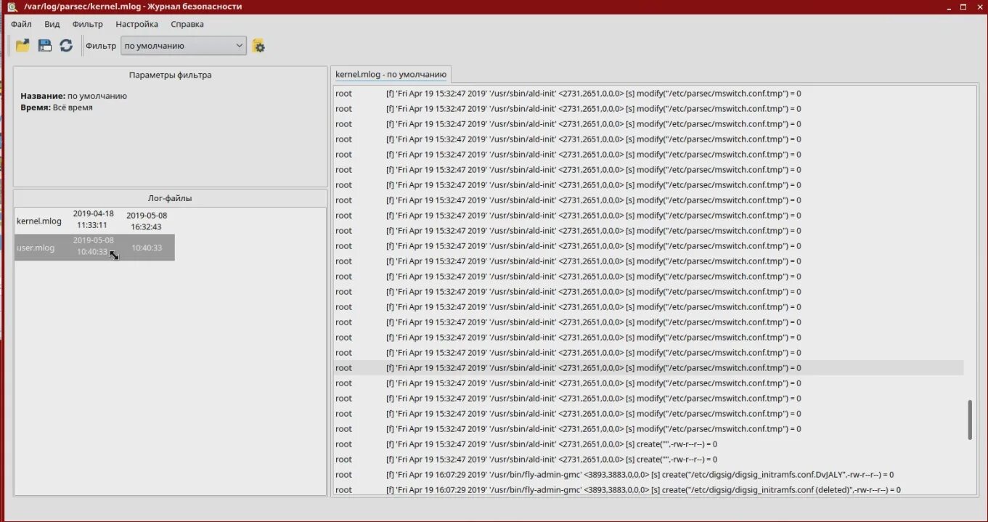The height and width of the screenshot is (522, 988).
Task: Click kernel.mlog end time 16:32:43
Action: tap(147, 227)
